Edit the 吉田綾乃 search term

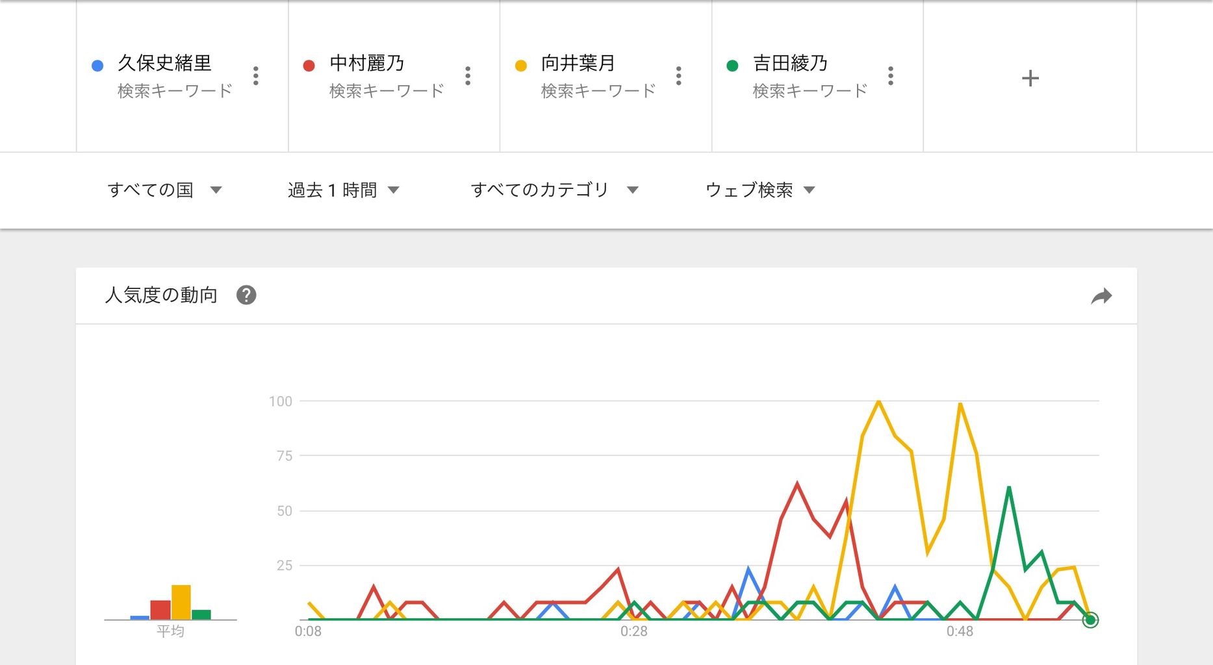pos(790,63)
